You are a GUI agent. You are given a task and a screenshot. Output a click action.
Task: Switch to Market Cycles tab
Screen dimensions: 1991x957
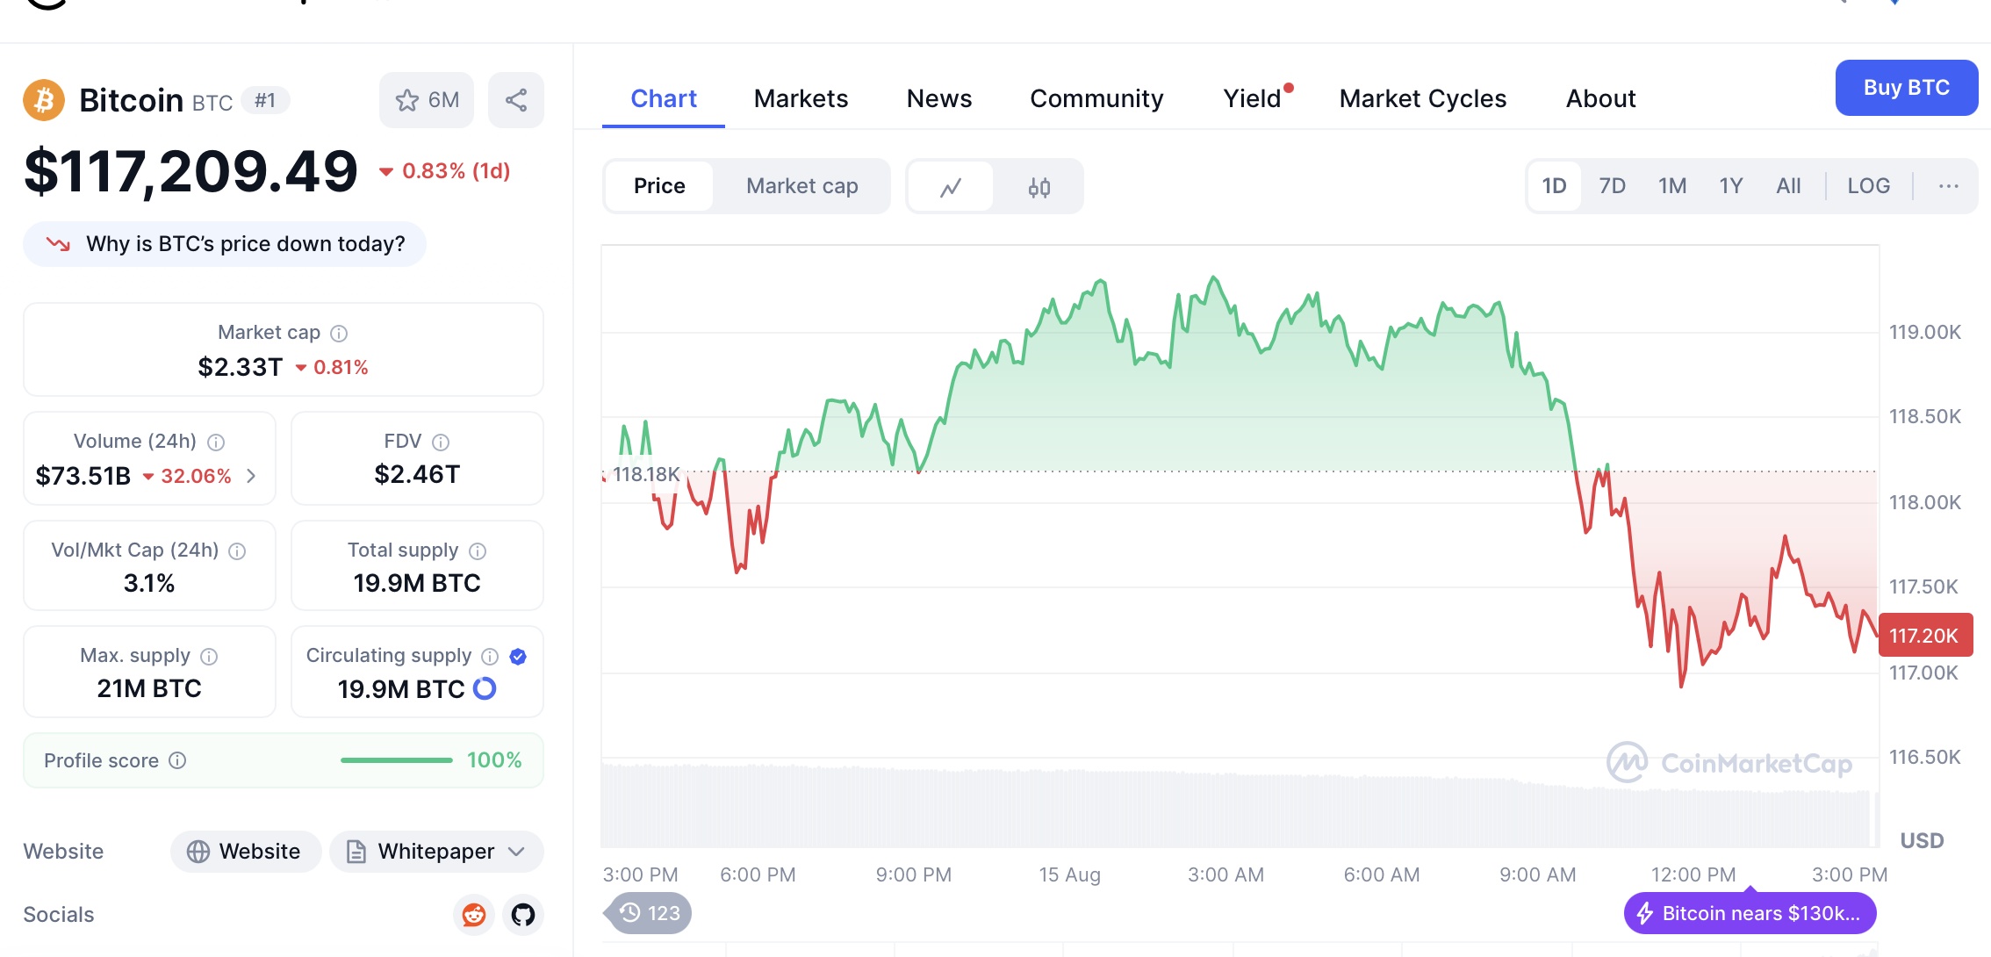[x=1422, y=98]
